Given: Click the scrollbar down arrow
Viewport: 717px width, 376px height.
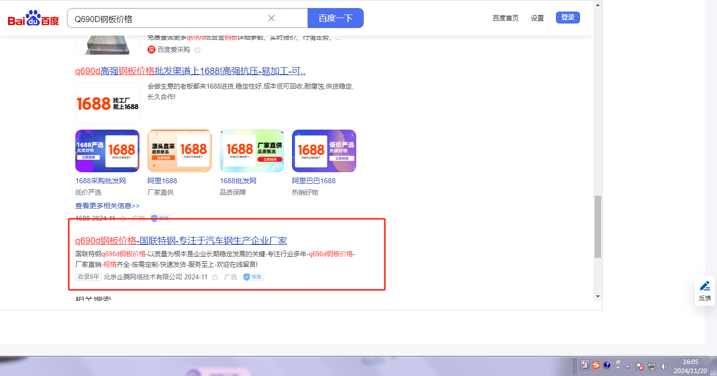Looking at the screenshot, I should click(598, 296).
